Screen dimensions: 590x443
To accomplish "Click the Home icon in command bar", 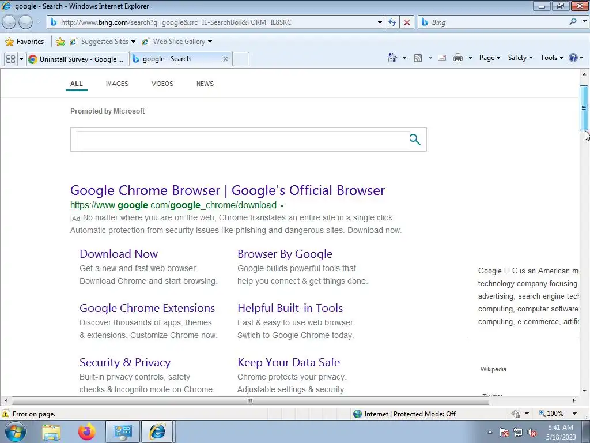I will (x=392, y=58).
